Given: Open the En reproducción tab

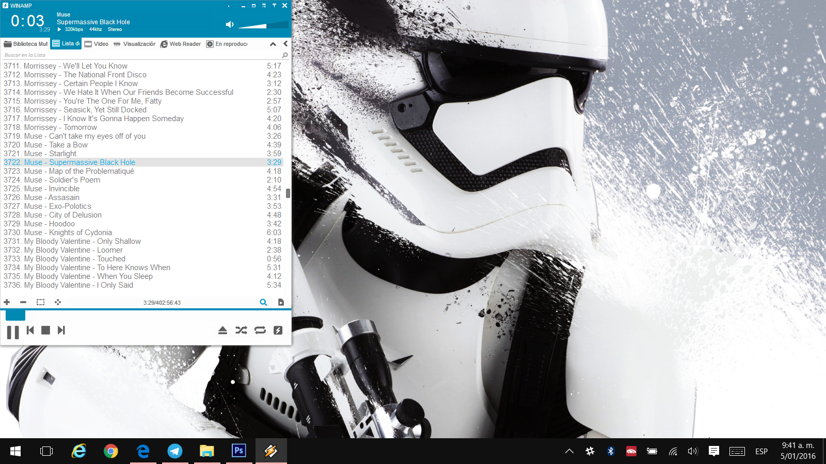Looking at the screenshot, I should click(227, 44).
